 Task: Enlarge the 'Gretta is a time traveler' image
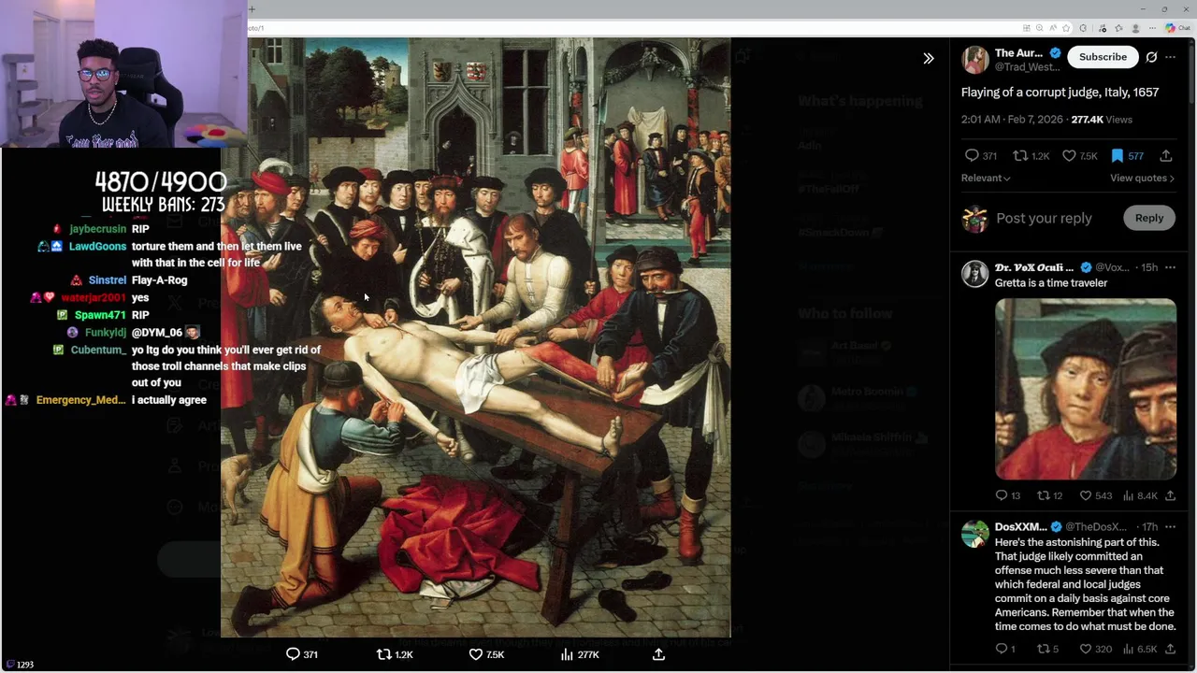[x=1086, y=390]
